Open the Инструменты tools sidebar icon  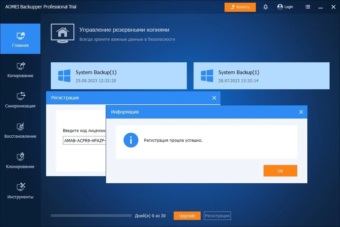click(x=21, y=187)
